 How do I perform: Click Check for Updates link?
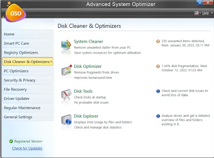27,148
